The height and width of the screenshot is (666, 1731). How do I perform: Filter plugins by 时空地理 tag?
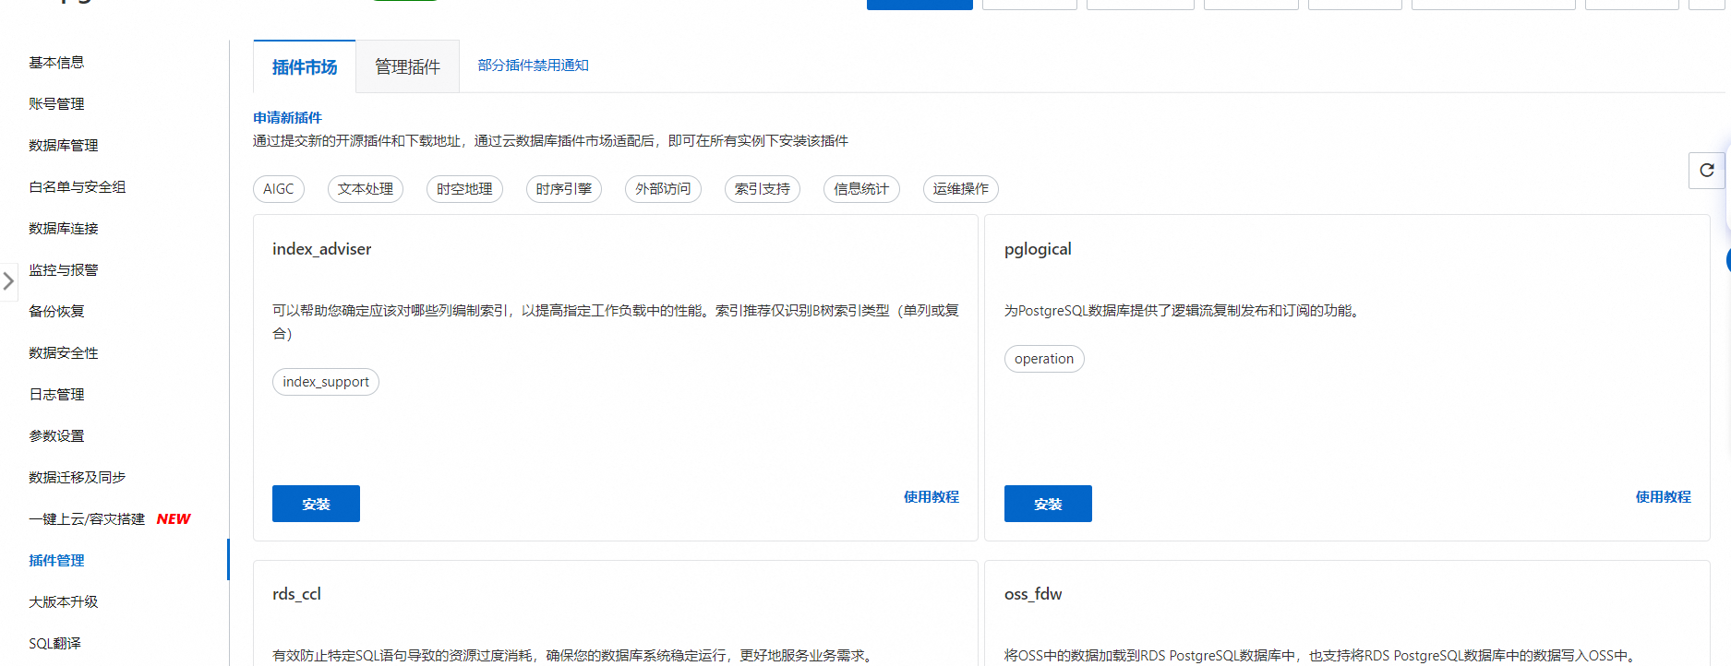tap(464, 189)
